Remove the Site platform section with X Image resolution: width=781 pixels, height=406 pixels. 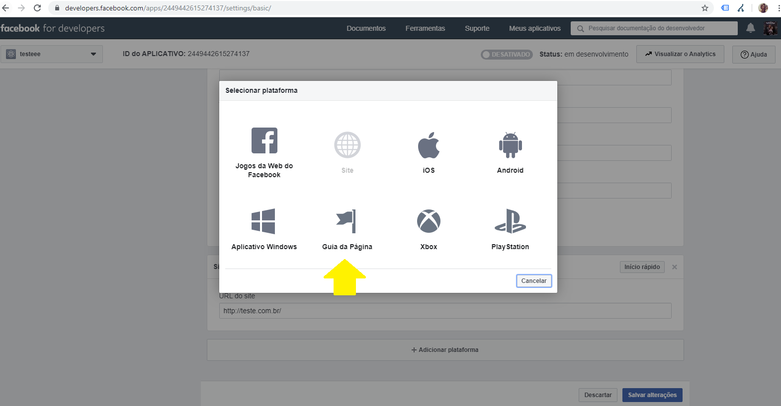point(675,267)
